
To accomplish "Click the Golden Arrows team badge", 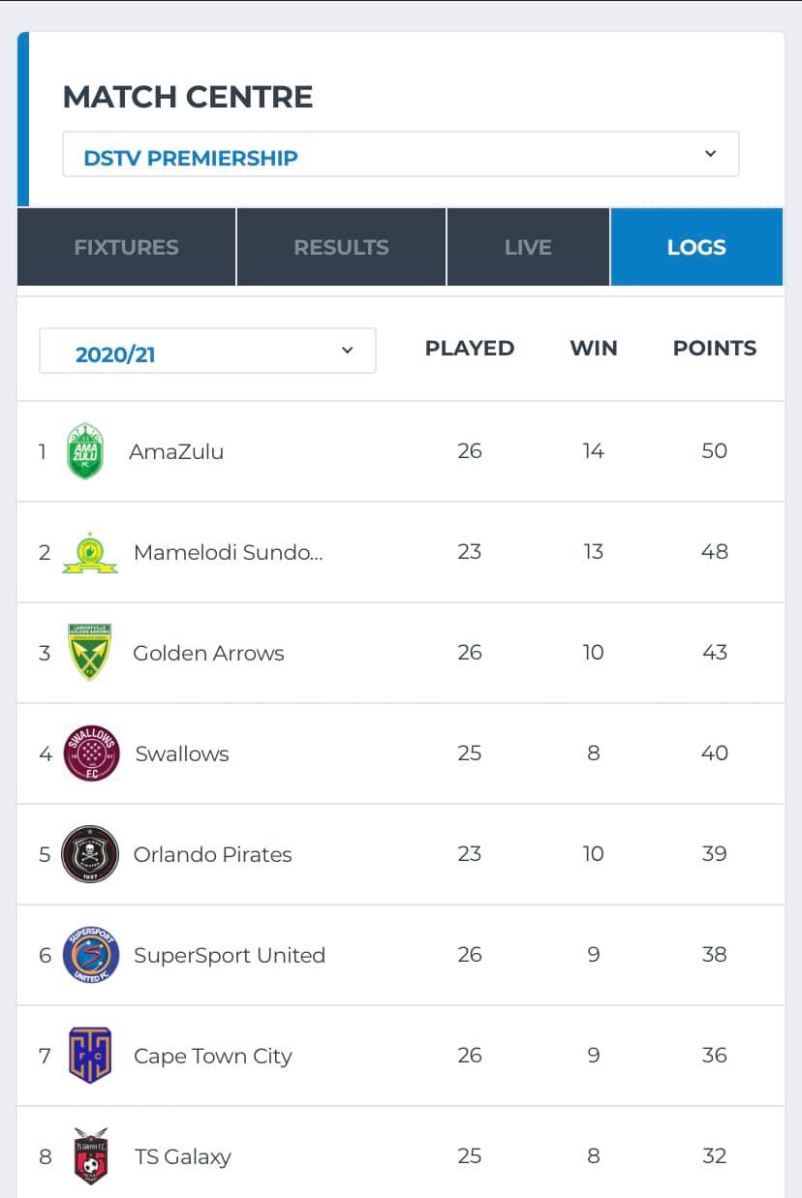I will [x=90, y=652].
